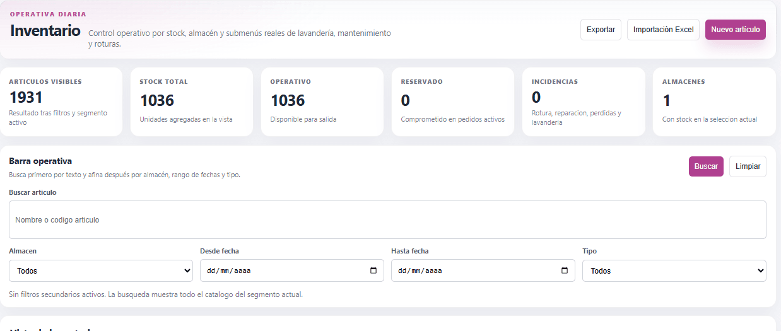Create a new item with Nuevo artículo
This screenshot has height=331, width=781.
pyautogui.click(x=735, y=30)
